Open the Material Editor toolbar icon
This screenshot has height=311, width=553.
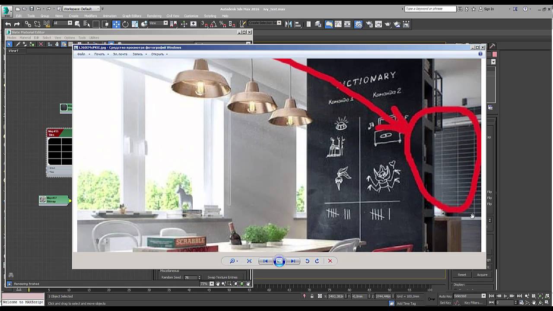click(x=359, y=24)
